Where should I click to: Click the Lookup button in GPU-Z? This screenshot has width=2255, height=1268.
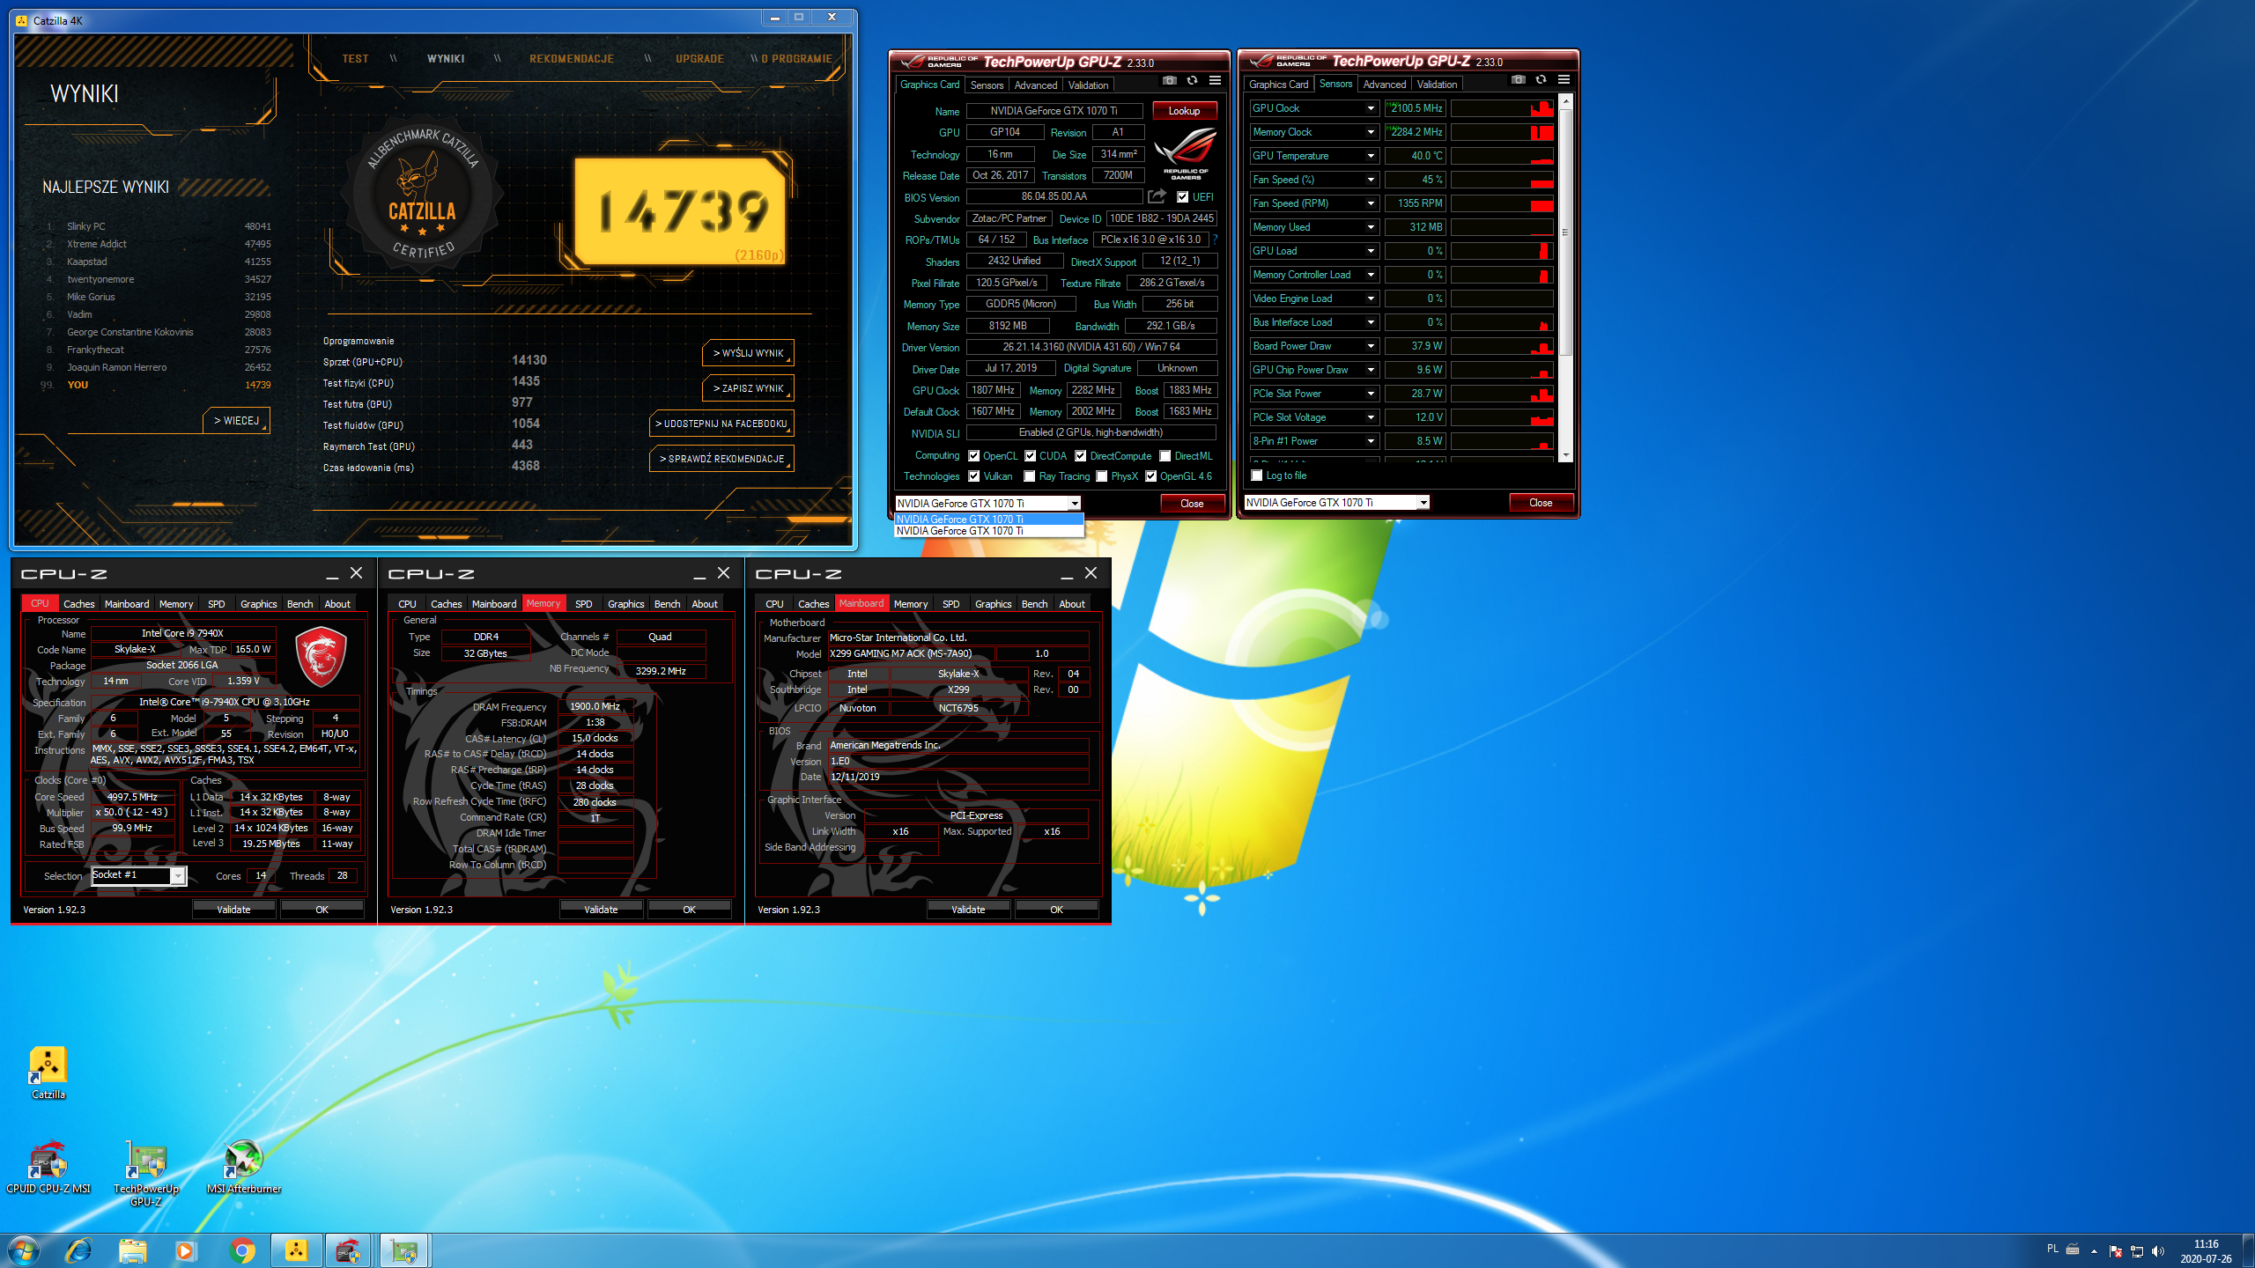tap(1184, 111)
